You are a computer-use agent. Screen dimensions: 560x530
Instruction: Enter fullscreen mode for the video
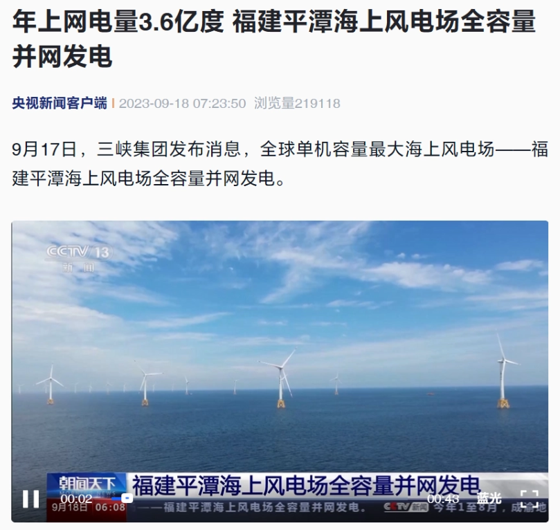[x=530, y=499]
